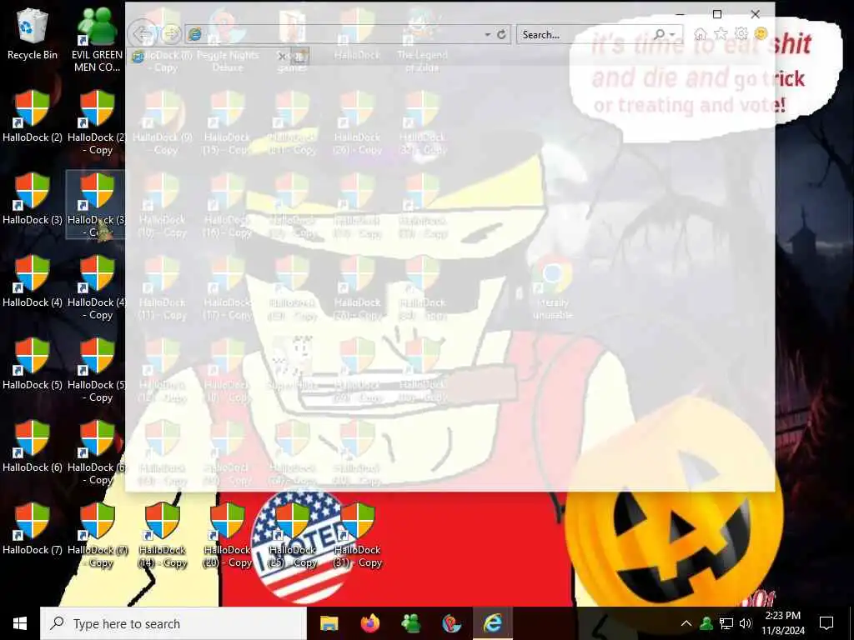854x640 pixels.
Task: Select the Chrome 'literally unusable' desktop icon
Action: (x=552, y=287)
